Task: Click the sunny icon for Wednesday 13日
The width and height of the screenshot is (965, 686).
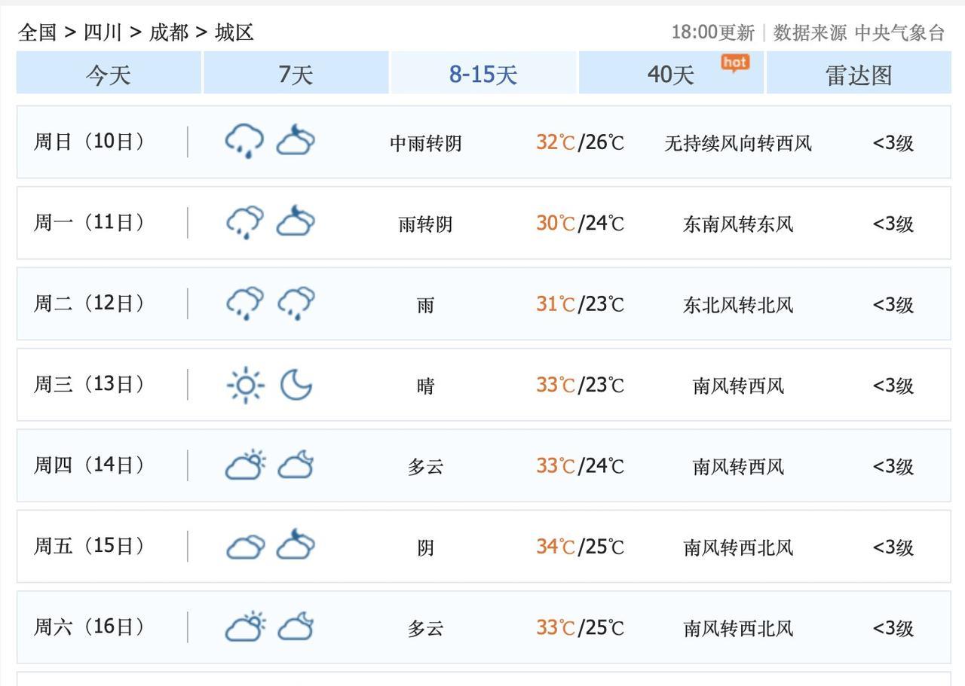Action: point(245,385)
